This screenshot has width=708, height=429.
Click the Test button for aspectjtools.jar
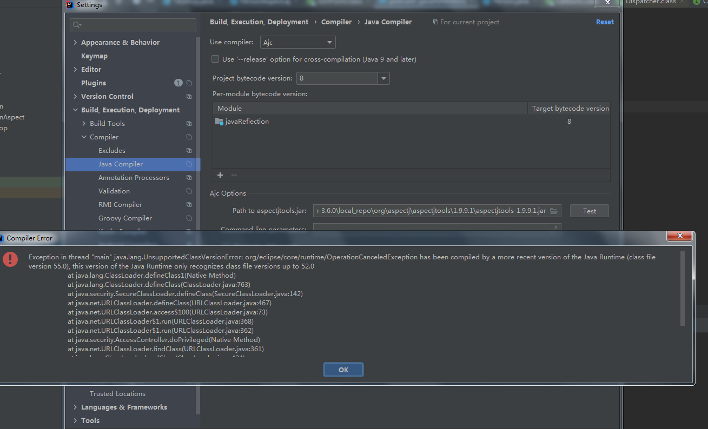[590, 211]
